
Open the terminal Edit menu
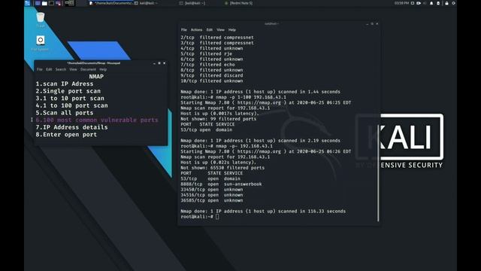[x=209, y=30]
